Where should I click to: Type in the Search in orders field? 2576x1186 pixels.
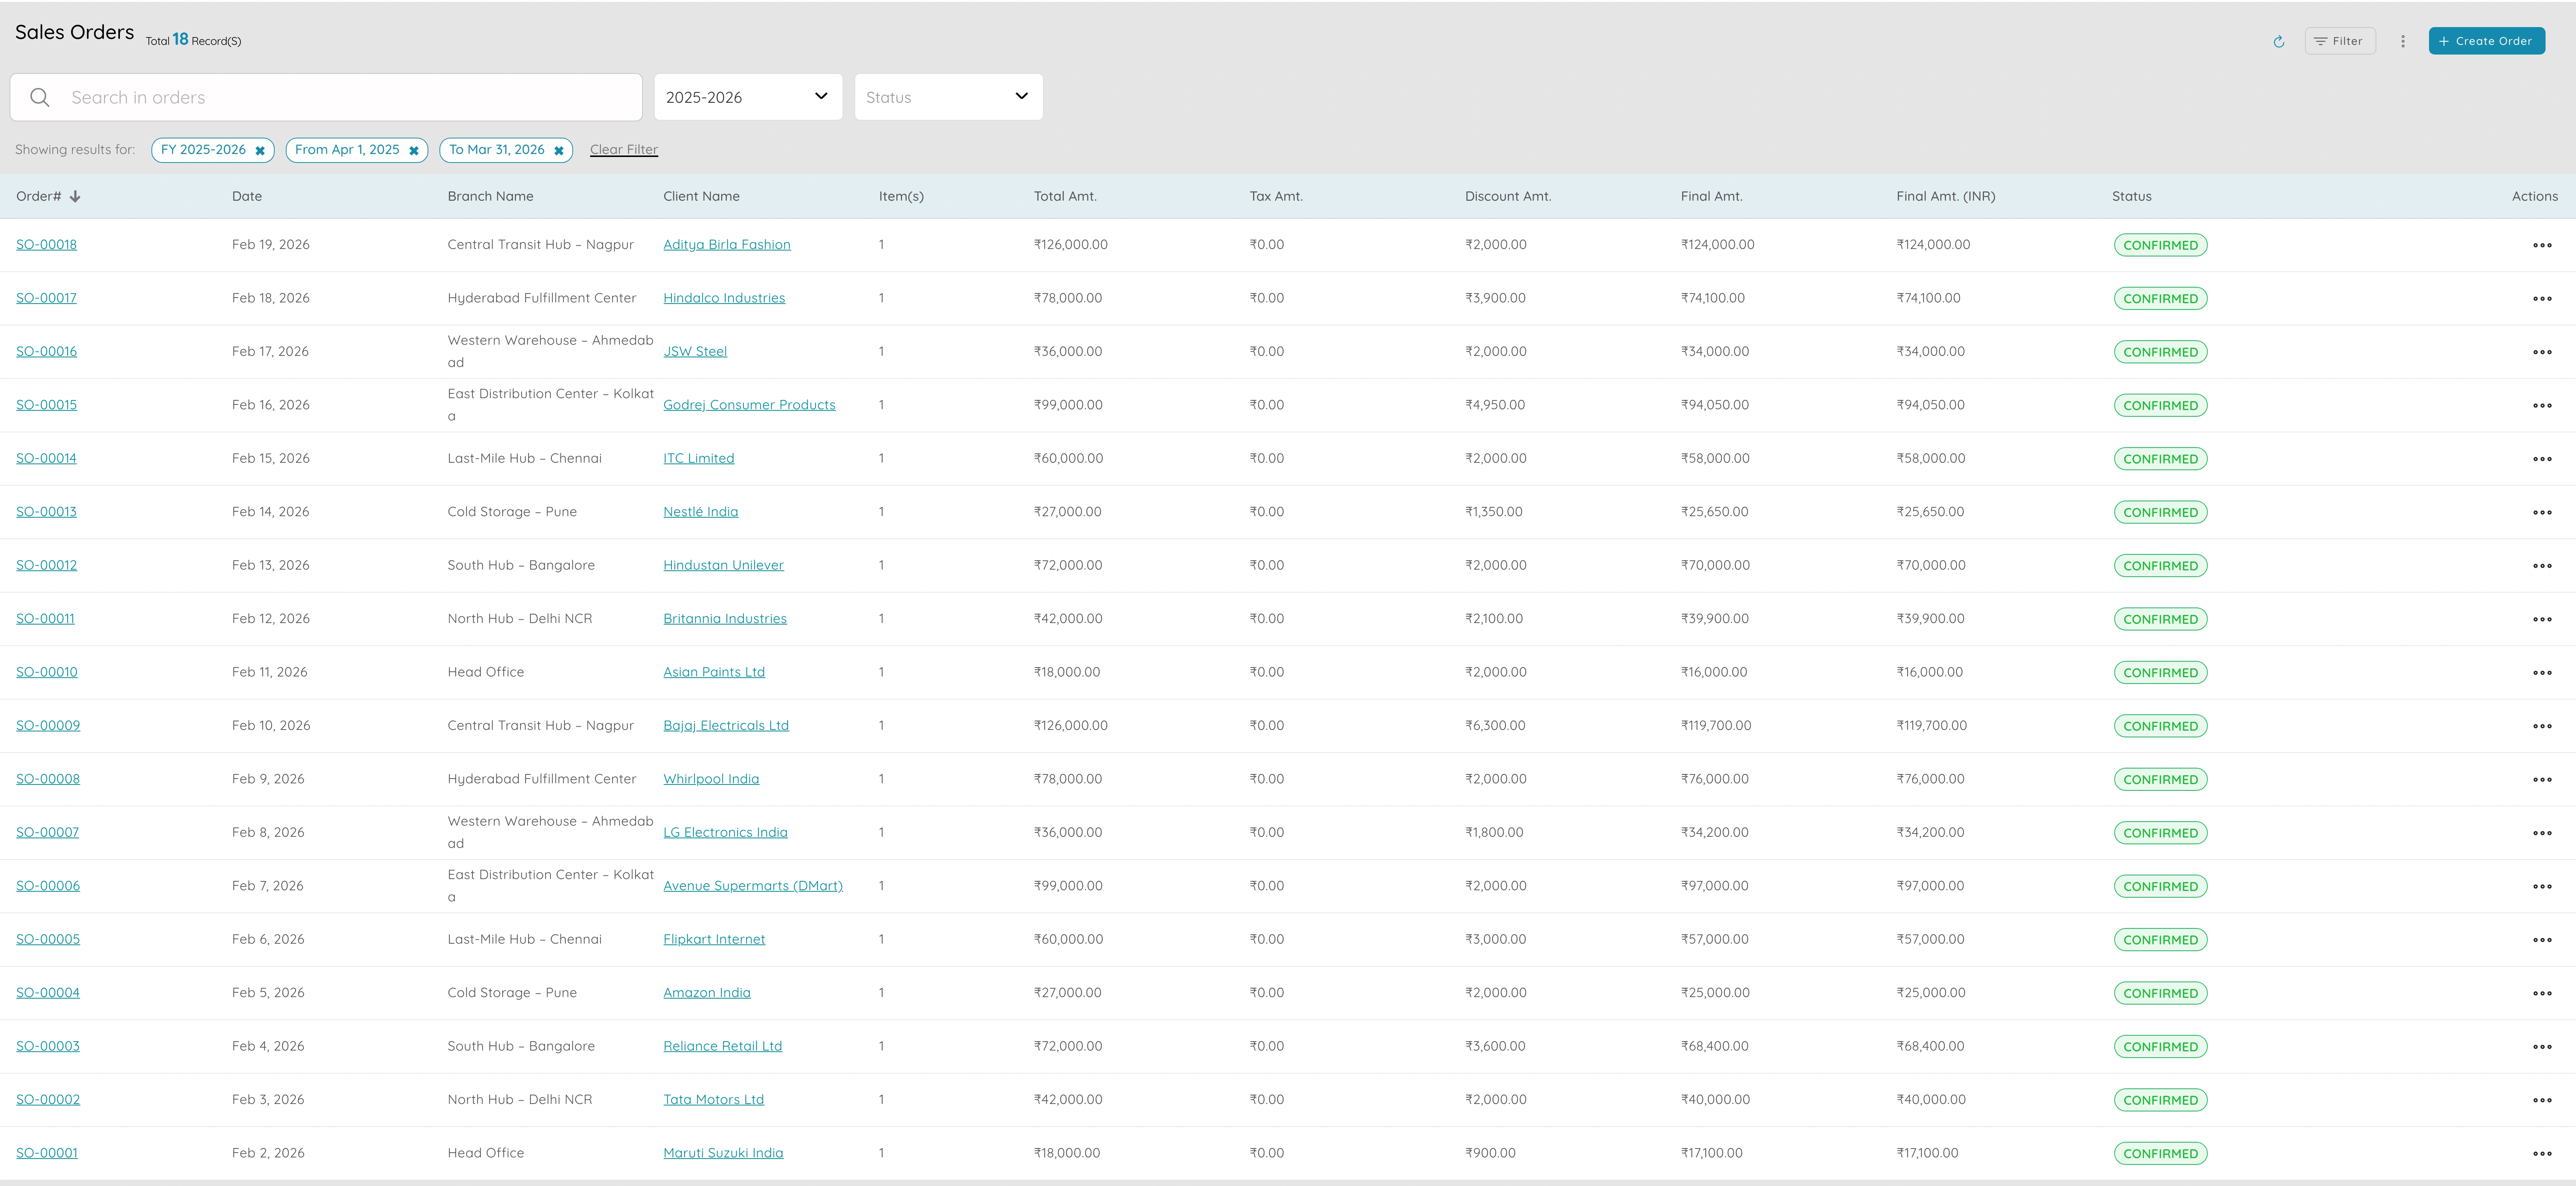pyautogui.click(x=340, y=97)
